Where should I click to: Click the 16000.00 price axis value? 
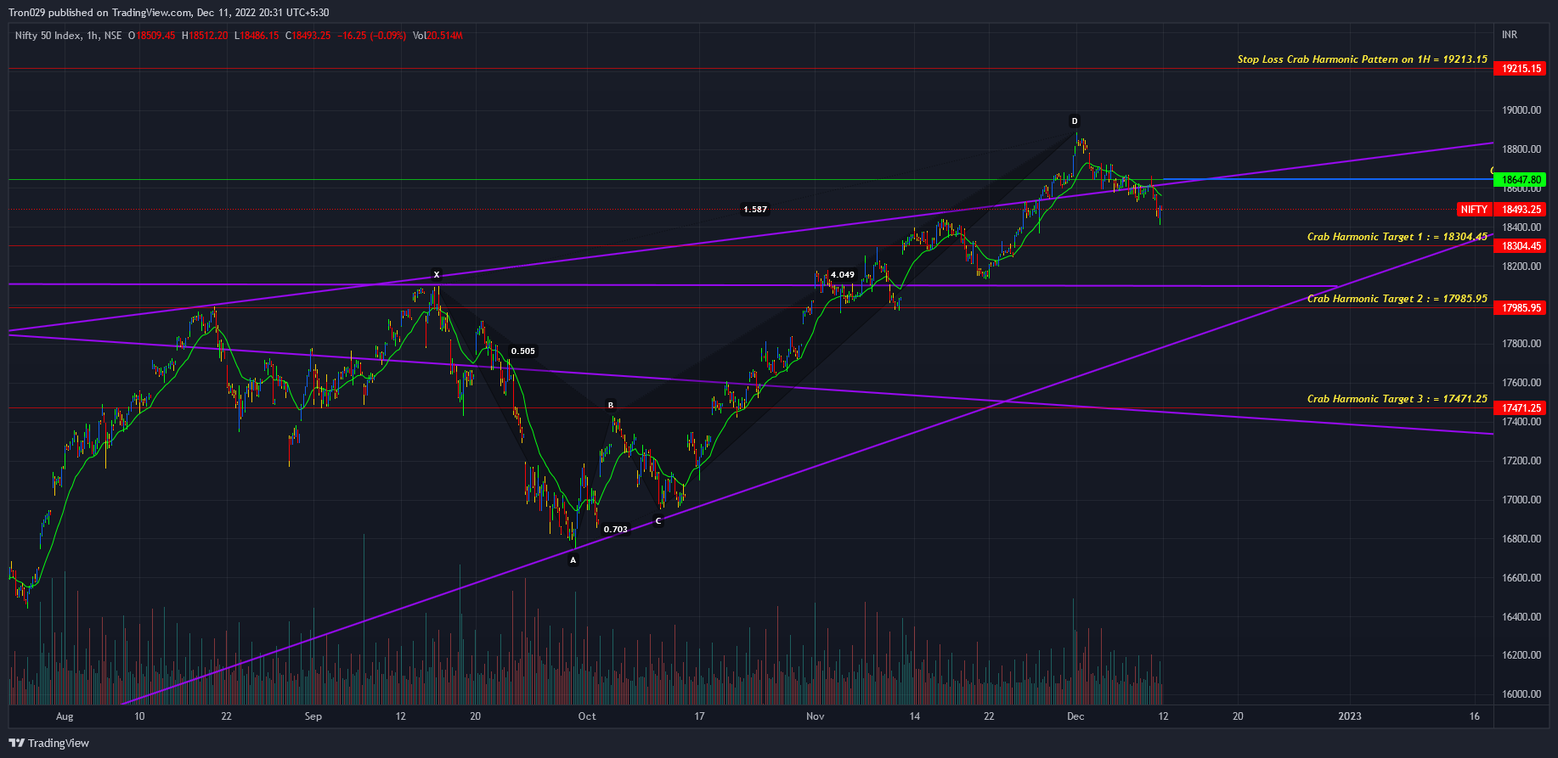click(1521, 694)
